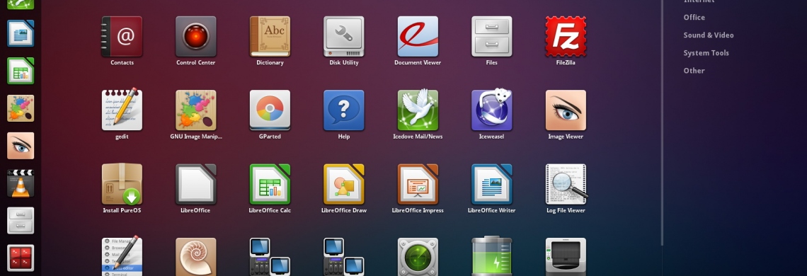Show the System Tools category
Image resolution: width=807 pixels, height=276 pixels.
[x=706, y=53]
